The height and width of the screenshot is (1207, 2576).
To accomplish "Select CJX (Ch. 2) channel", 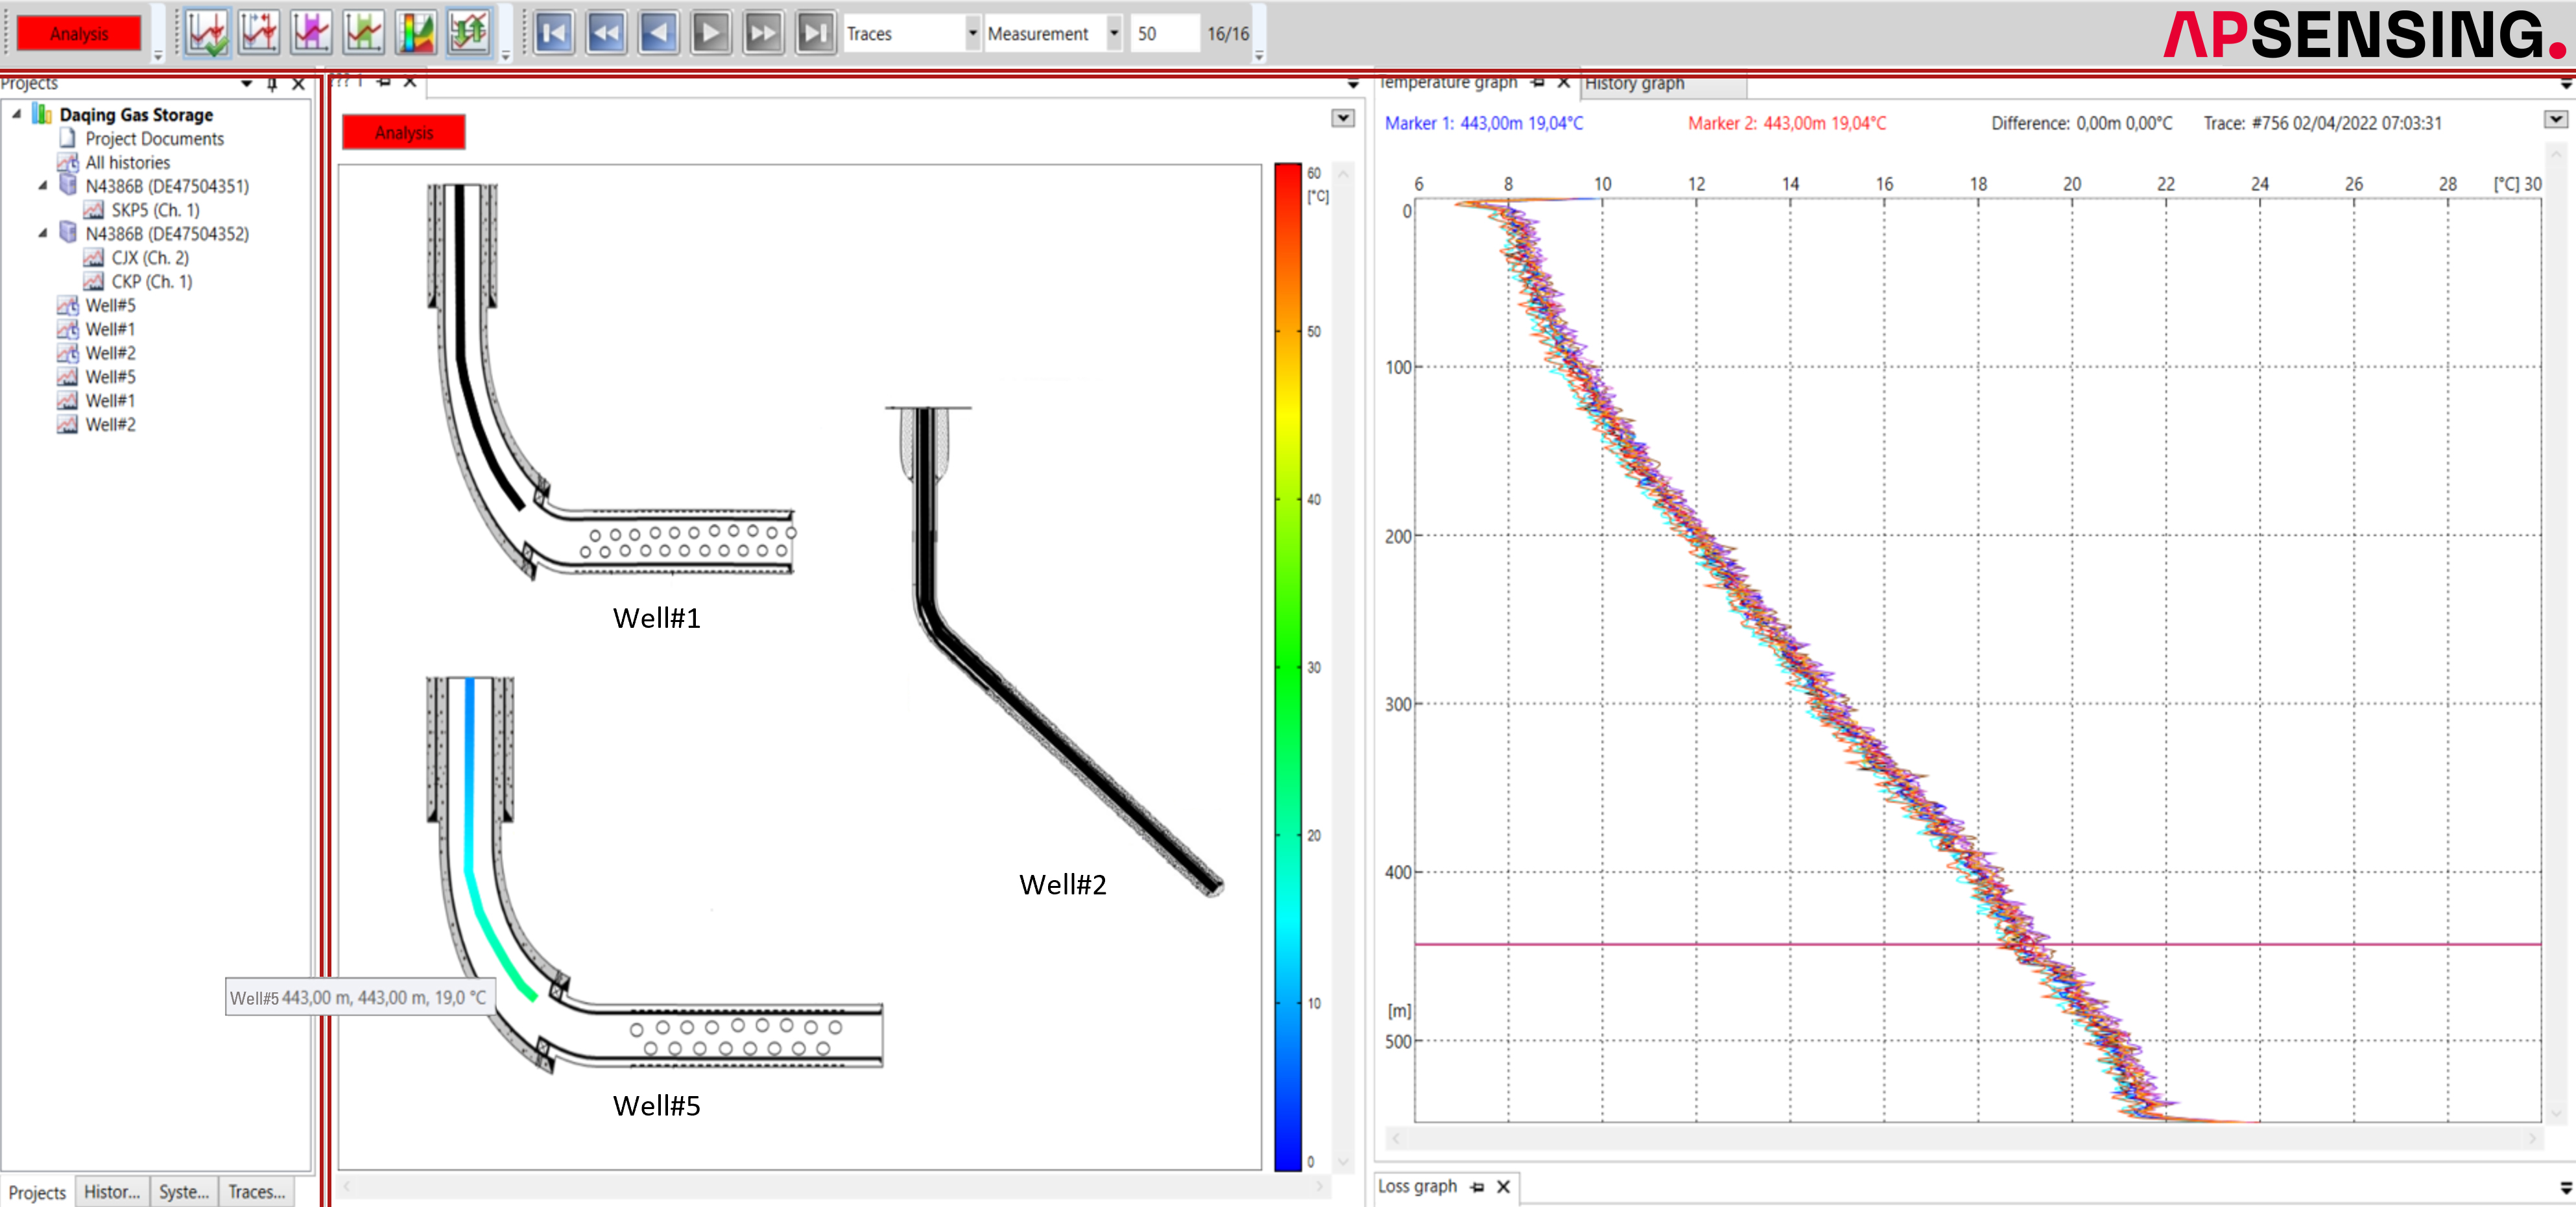I will [x=149, y=257].
